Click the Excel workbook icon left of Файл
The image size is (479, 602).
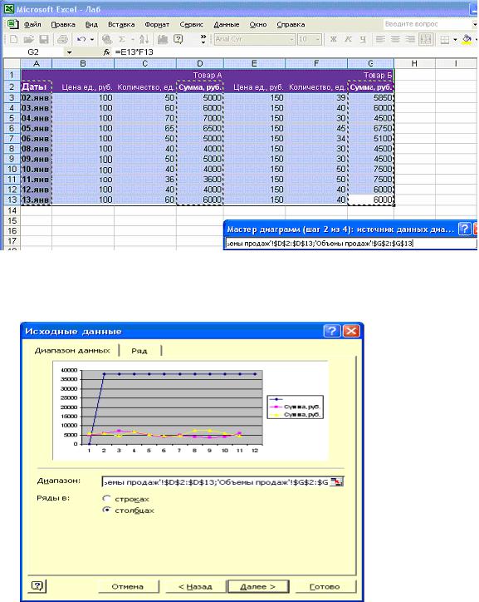pyautogui.click(x=13, y=24)
